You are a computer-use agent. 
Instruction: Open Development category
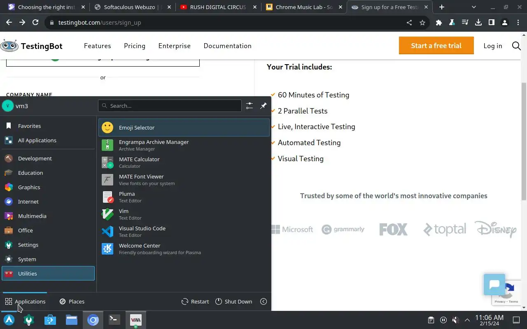(48, 158)
